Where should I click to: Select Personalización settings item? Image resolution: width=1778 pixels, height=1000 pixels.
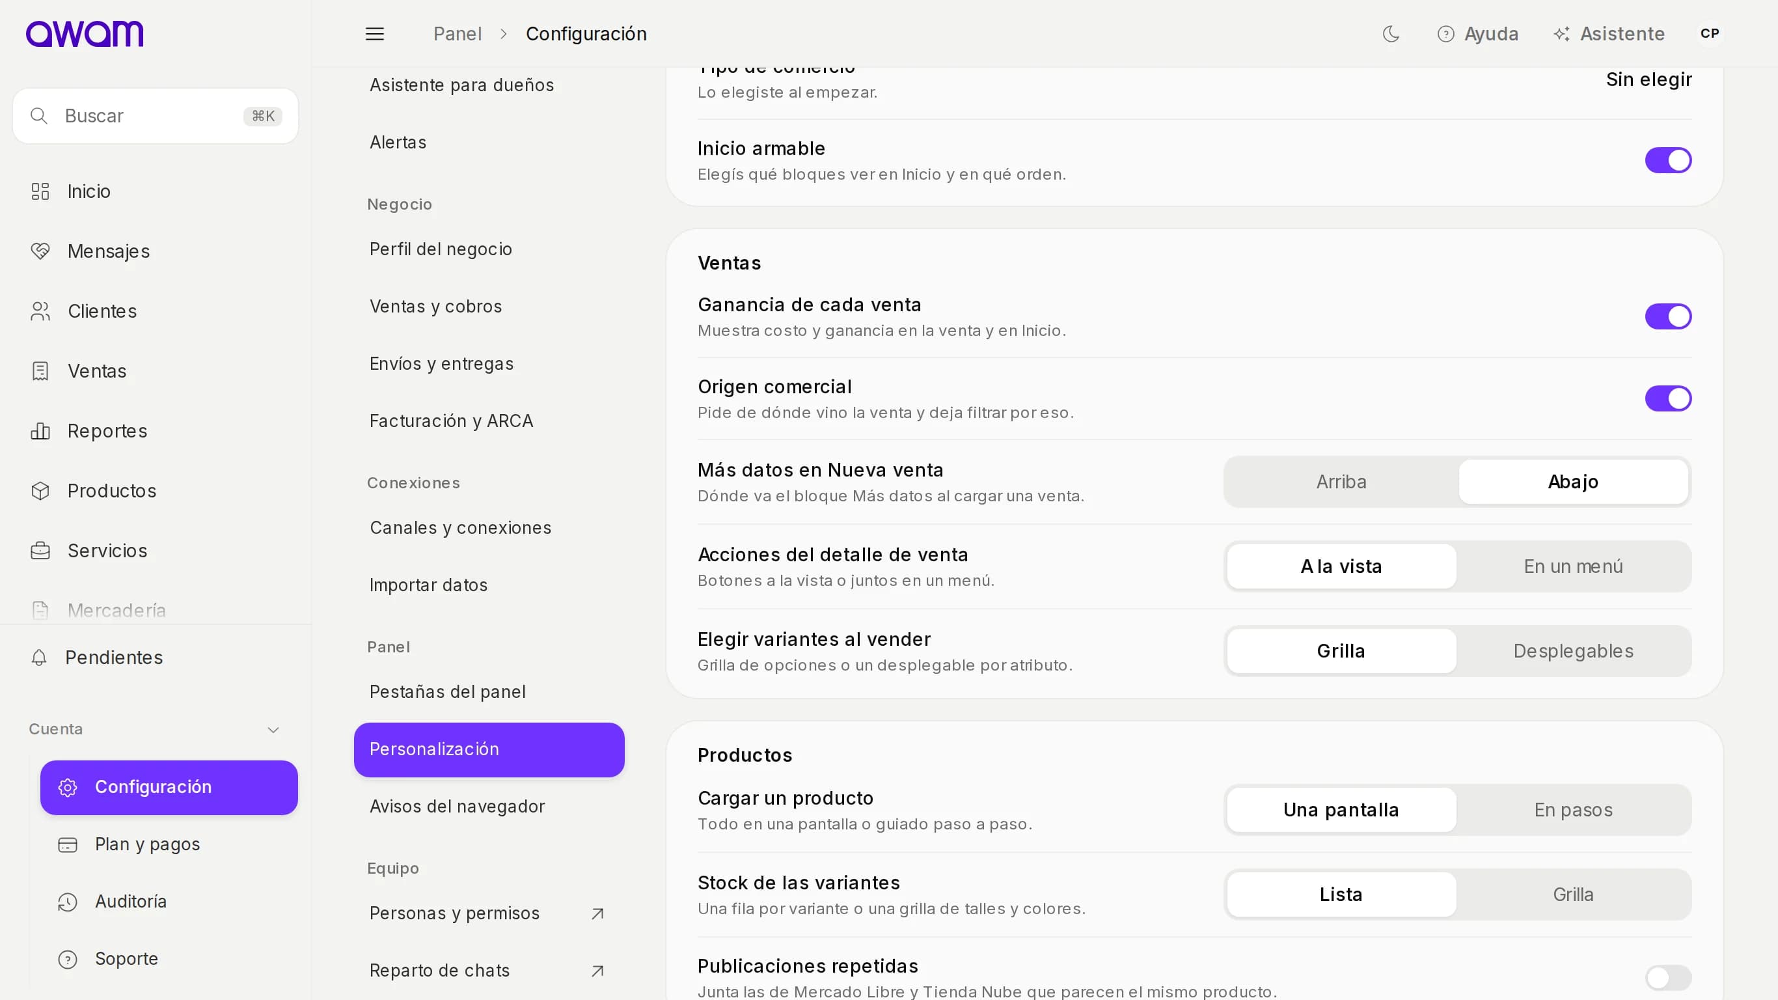pyautogui.click(x=489, y=750)
